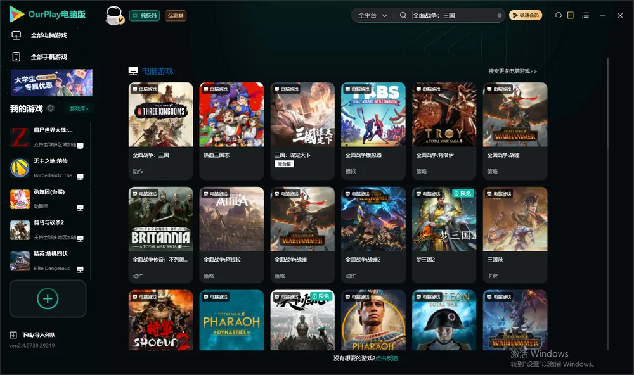
Task: Click 搜索更多电脑游戏>> link
Action: click(513, 71)
